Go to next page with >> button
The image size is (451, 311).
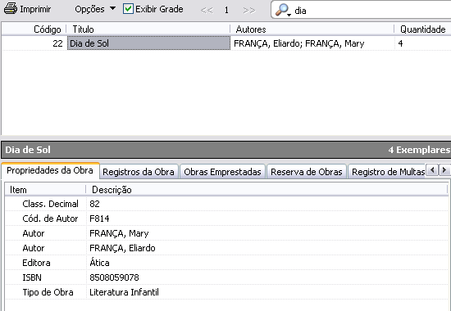pyautogui.click(x=249, y=11)
